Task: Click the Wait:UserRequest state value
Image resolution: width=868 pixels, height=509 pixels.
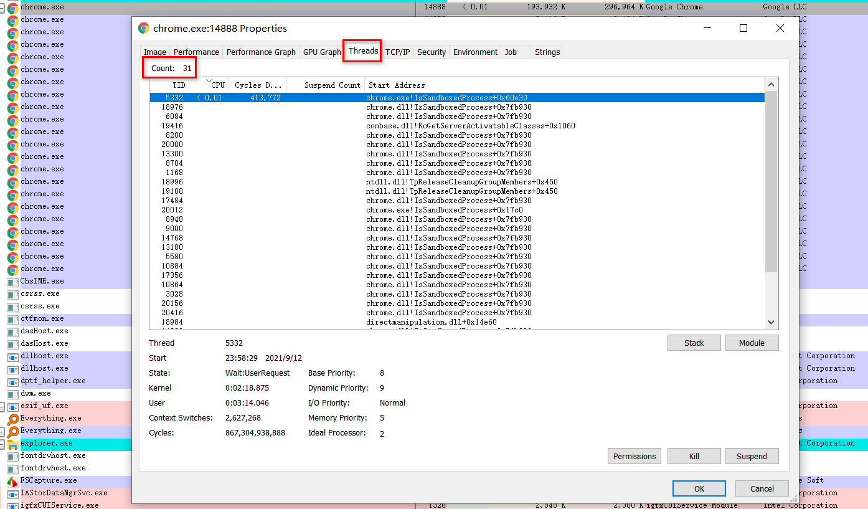Action: (257, 373)
